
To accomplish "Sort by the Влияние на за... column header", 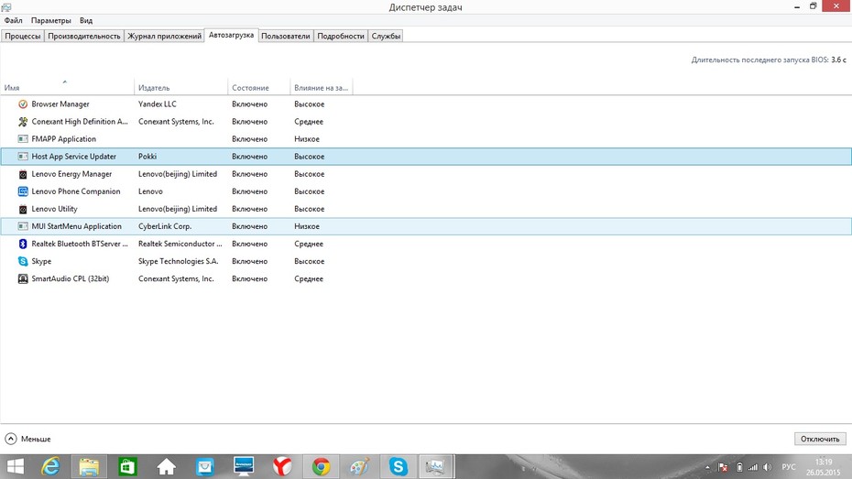I will point(322,87).
